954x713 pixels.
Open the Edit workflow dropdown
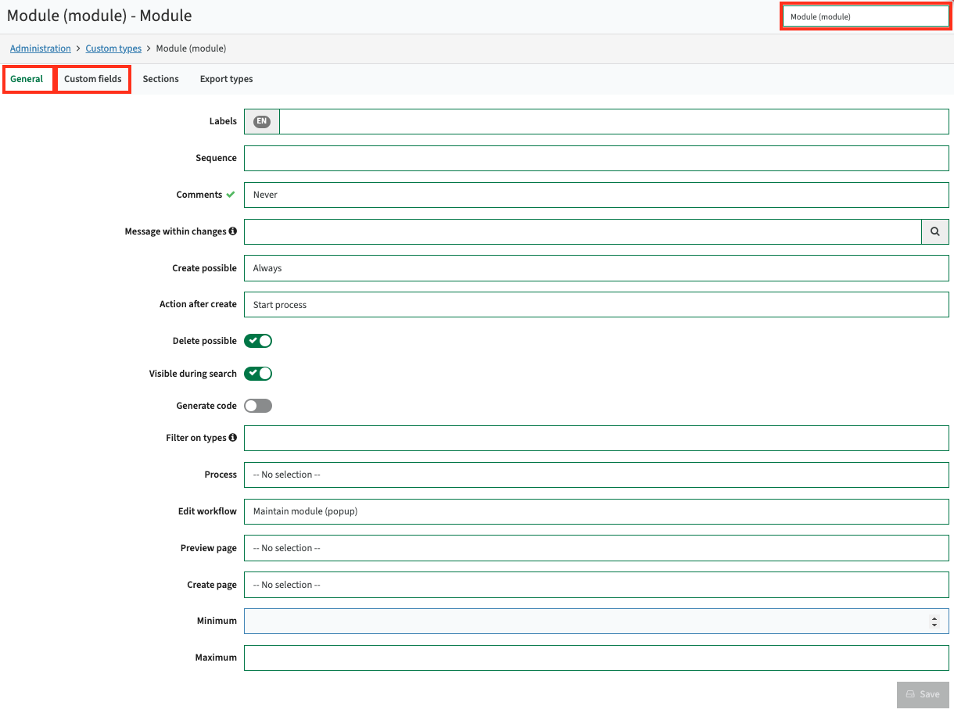click(x=597, y=511)
